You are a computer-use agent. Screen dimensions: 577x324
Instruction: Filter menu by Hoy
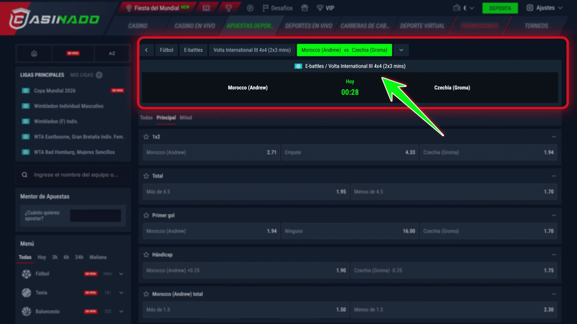42,257
